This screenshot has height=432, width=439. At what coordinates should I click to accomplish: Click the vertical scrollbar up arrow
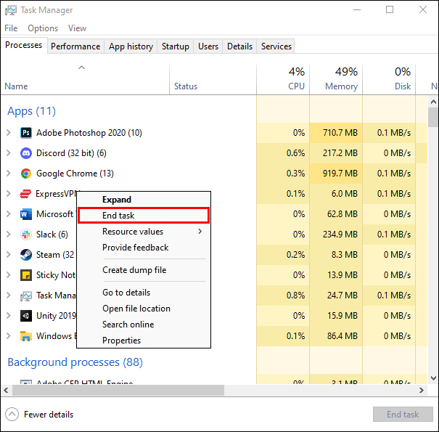(x=433, y=102)
